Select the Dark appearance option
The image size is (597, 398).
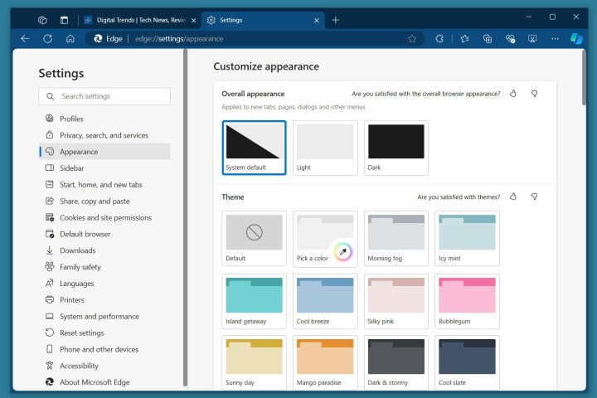396,148
